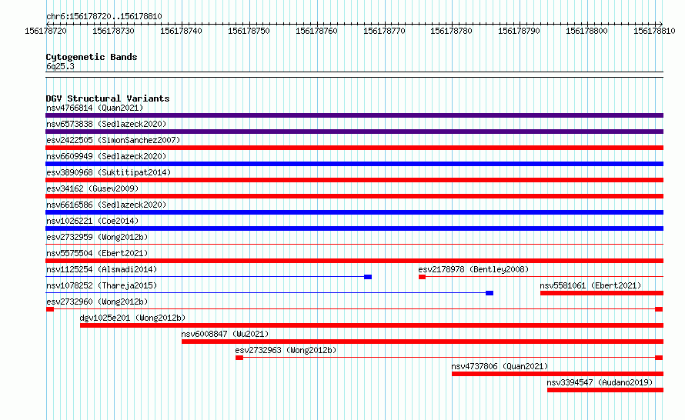Open variant label esv34162 (Gusev2009)
The height and width of the screenshot is (420, 685).
pyautogui.click(x=92, y=188)
